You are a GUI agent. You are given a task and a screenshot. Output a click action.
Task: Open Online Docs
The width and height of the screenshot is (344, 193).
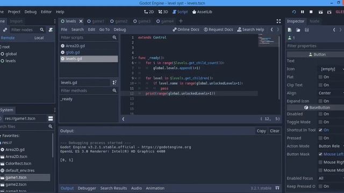[186, 29]
